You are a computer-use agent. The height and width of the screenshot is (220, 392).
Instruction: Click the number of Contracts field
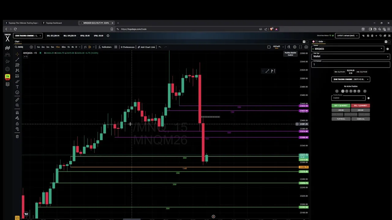click(351, 64)
